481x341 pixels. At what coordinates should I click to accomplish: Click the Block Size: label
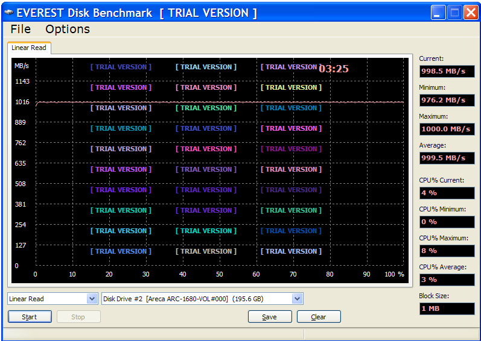(x=434, y=296)
